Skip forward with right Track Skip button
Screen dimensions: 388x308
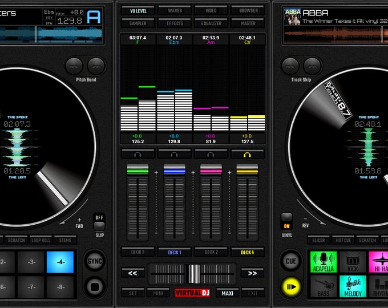pyautogui.click(x=312, y=66)
